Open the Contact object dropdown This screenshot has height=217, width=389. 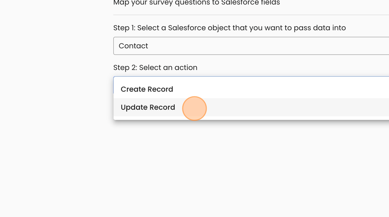(x=251, y=46)
